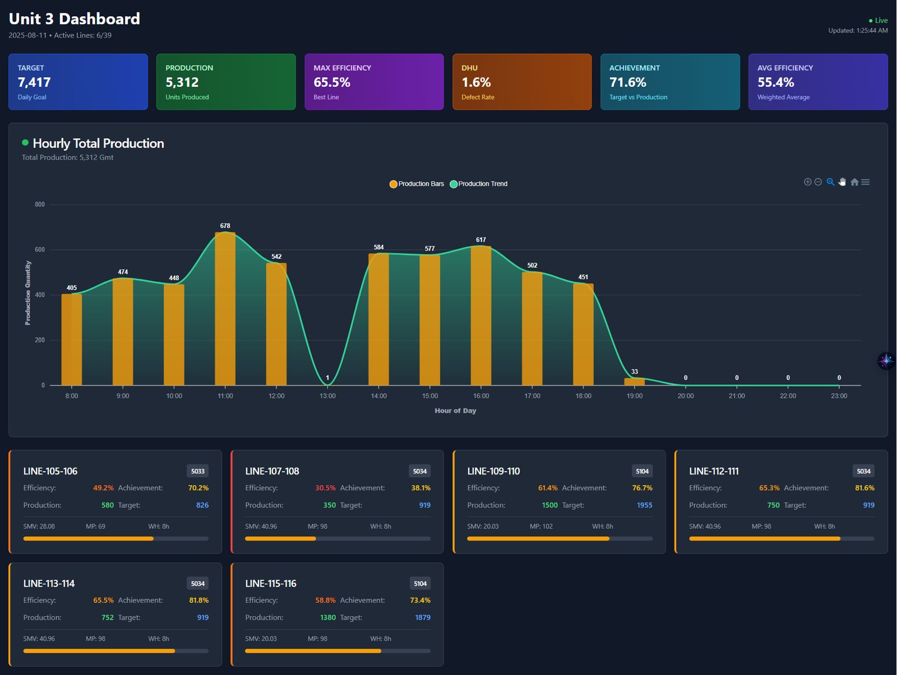Click the LINE-112-111 progress bar
Image resolution: width=897 pixels, height=675 pixels.
[781, 538]
